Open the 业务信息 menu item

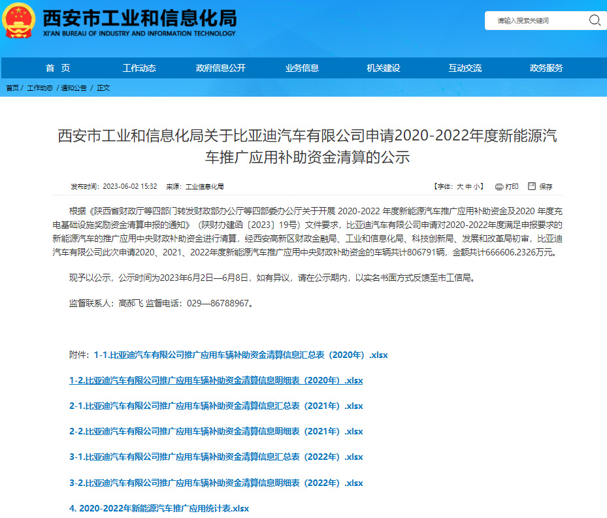click(x=302, y=67)
